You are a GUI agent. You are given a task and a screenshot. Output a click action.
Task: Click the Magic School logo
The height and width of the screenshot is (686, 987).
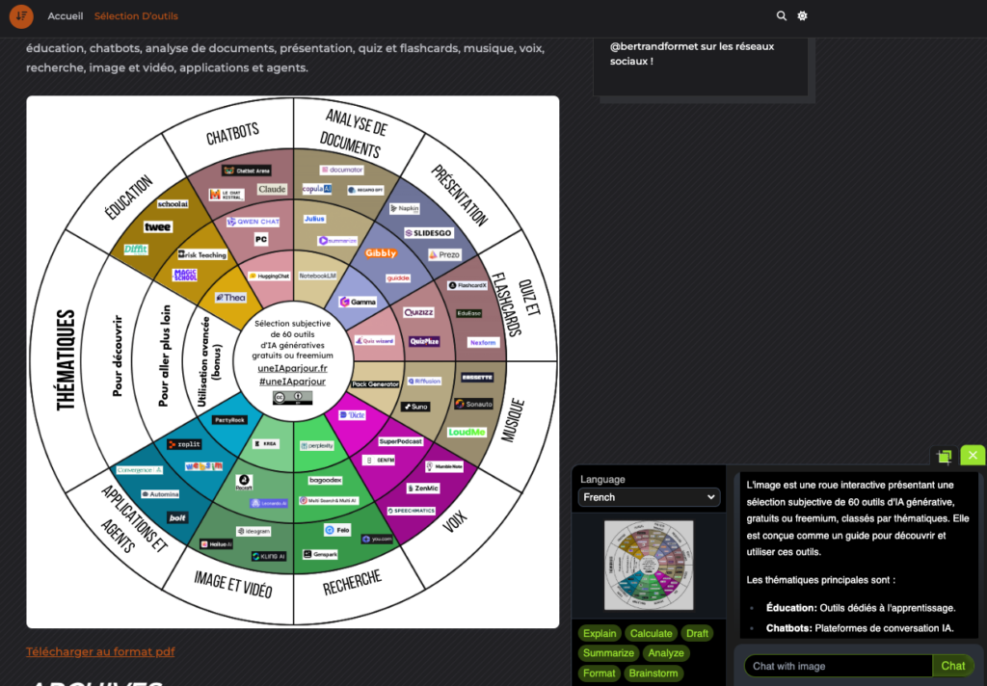click(185, 275)
